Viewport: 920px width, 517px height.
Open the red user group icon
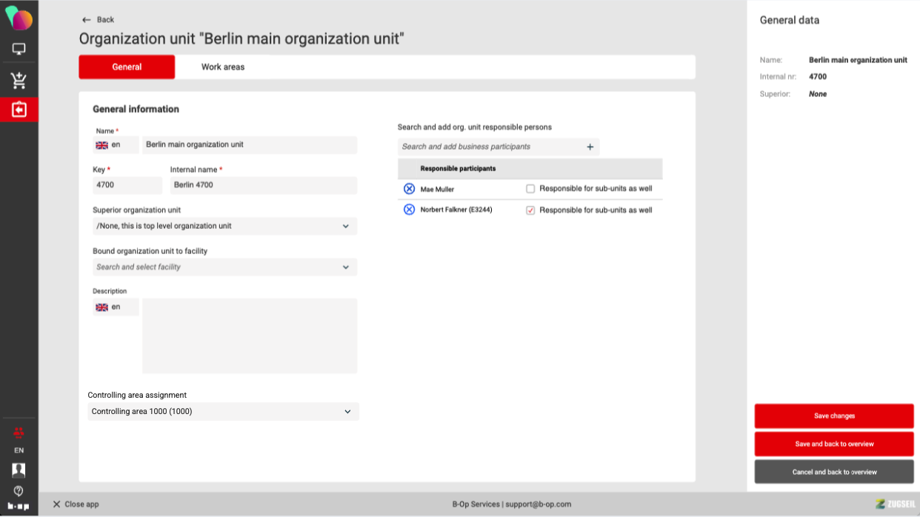point(19,433)
